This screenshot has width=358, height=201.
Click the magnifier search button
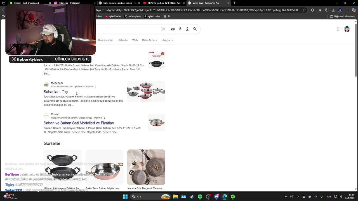coord(195,29)
